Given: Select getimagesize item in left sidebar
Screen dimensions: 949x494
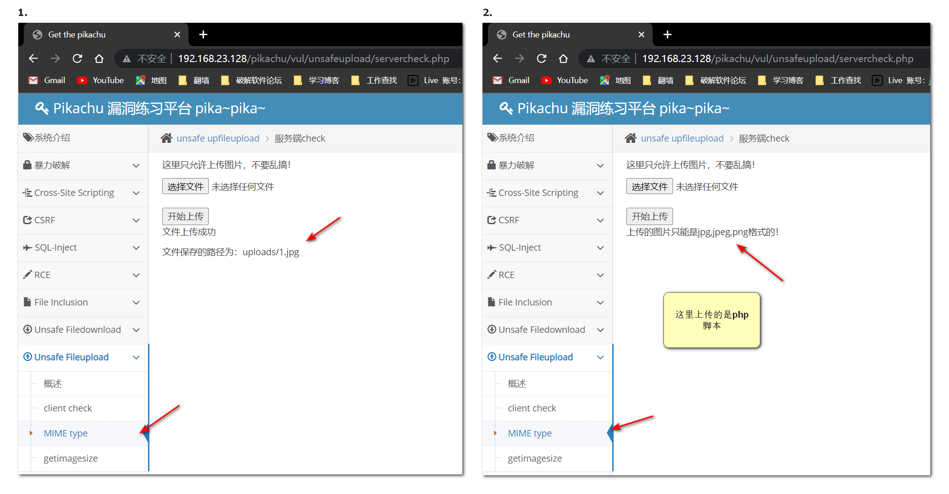Looking at the screenshot, I should (x=70, y=458).
